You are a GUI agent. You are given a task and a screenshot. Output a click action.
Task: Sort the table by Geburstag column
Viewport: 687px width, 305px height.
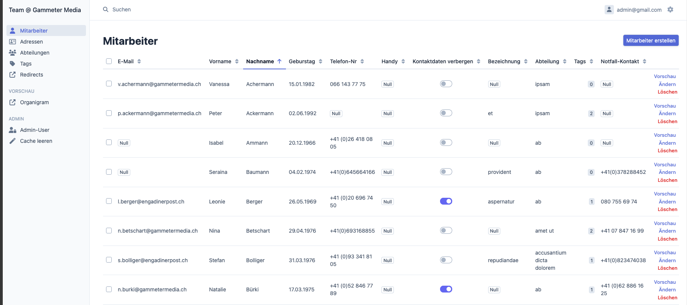pos(320,61)
